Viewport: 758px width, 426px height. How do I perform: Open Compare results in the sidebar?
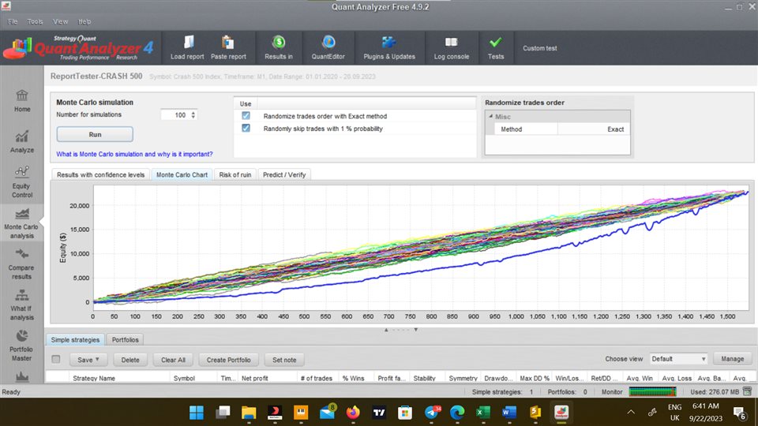(x=22, y=263)
